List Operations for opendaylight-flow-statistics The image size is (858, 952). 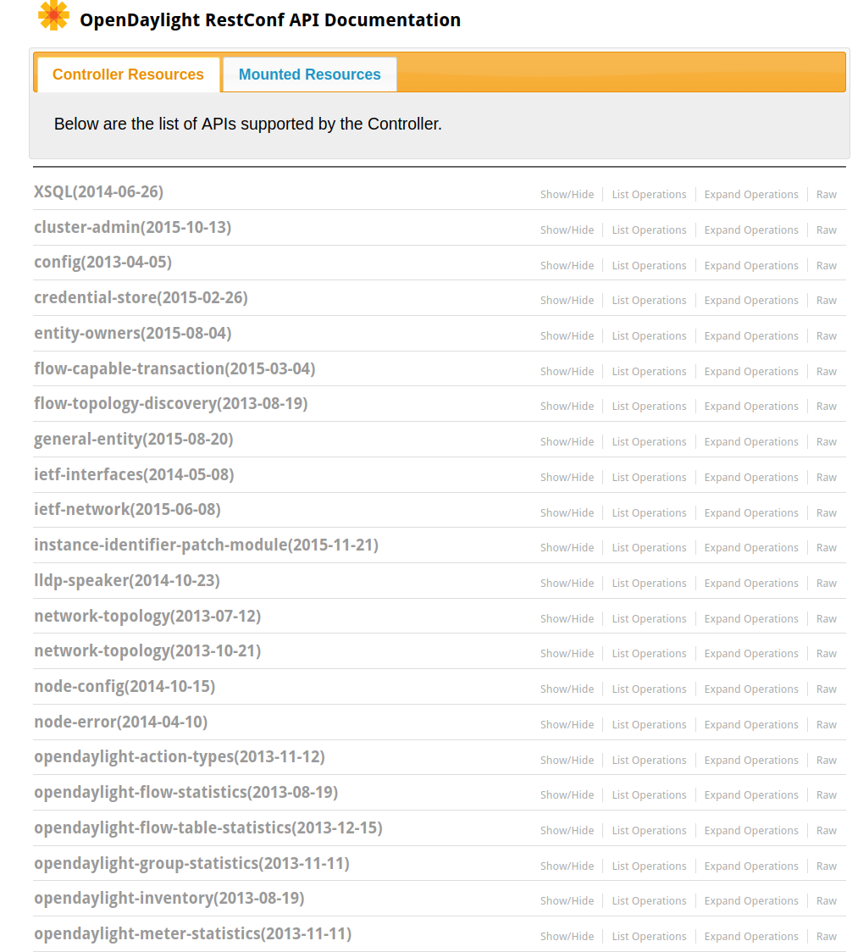click(x=649, y=795)
